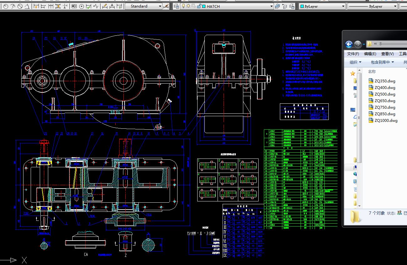
Task: Click the "7 个对象" status text
Action: pos(377,213)
